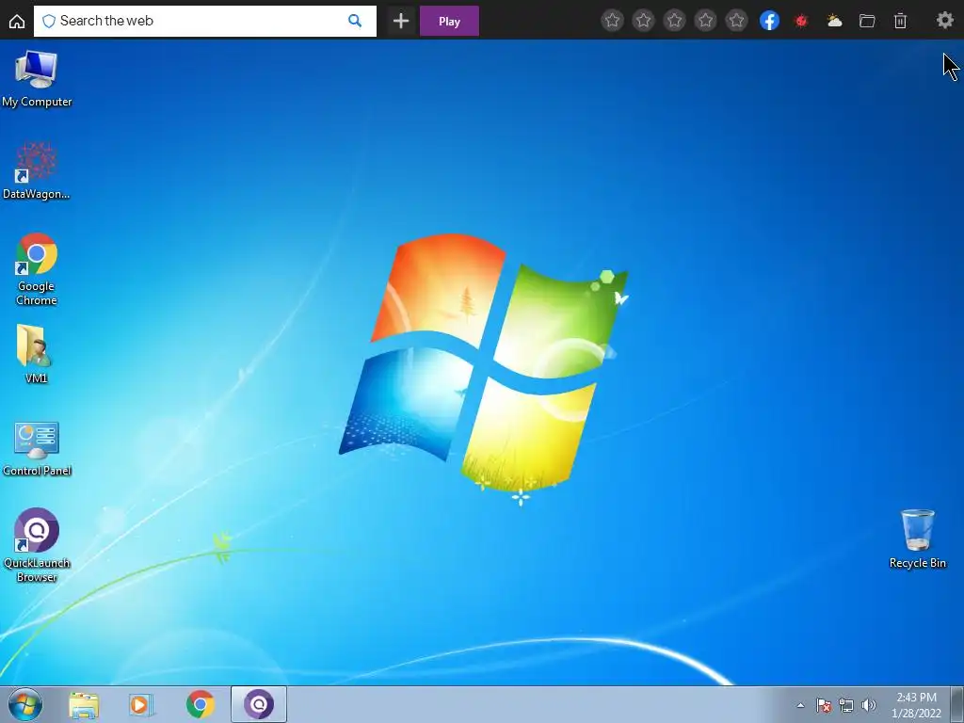Select the DataWagon desktop shortcut
This screenshot has width=964, height=723.
[x=37, y=171]
